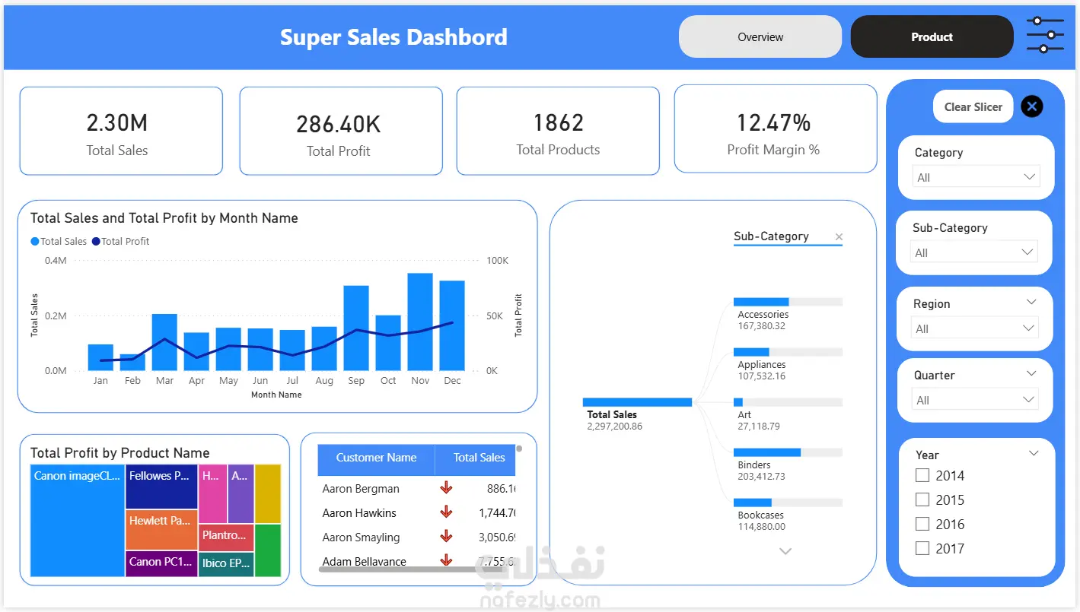The width and height of the screenshot is (1080, 612).
Task: Enable the 2017 year checkbox
Action: pyautogui.click(x=922, y=548)
